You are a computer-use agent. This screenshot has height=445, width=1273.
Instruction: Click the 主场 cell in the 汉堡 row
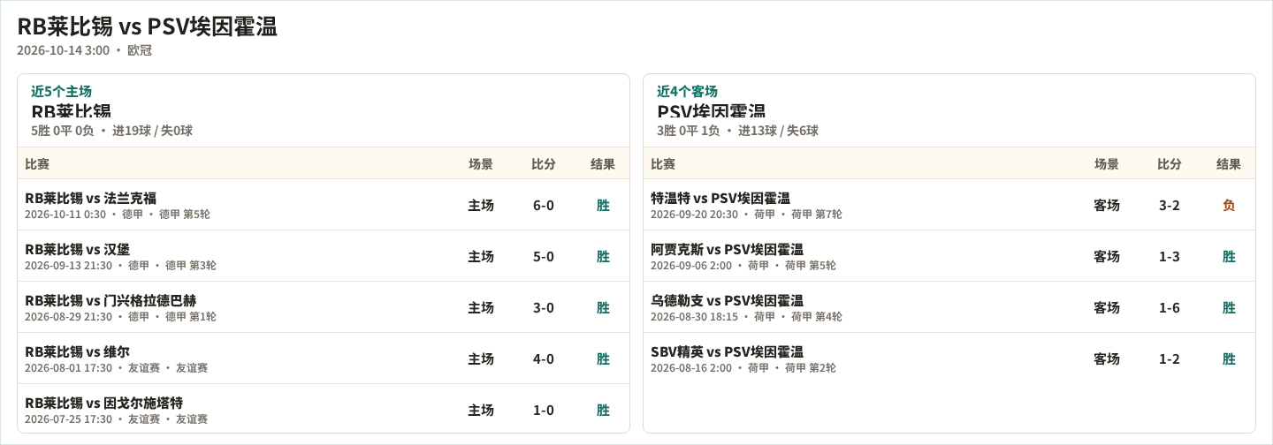click(481, 257)
